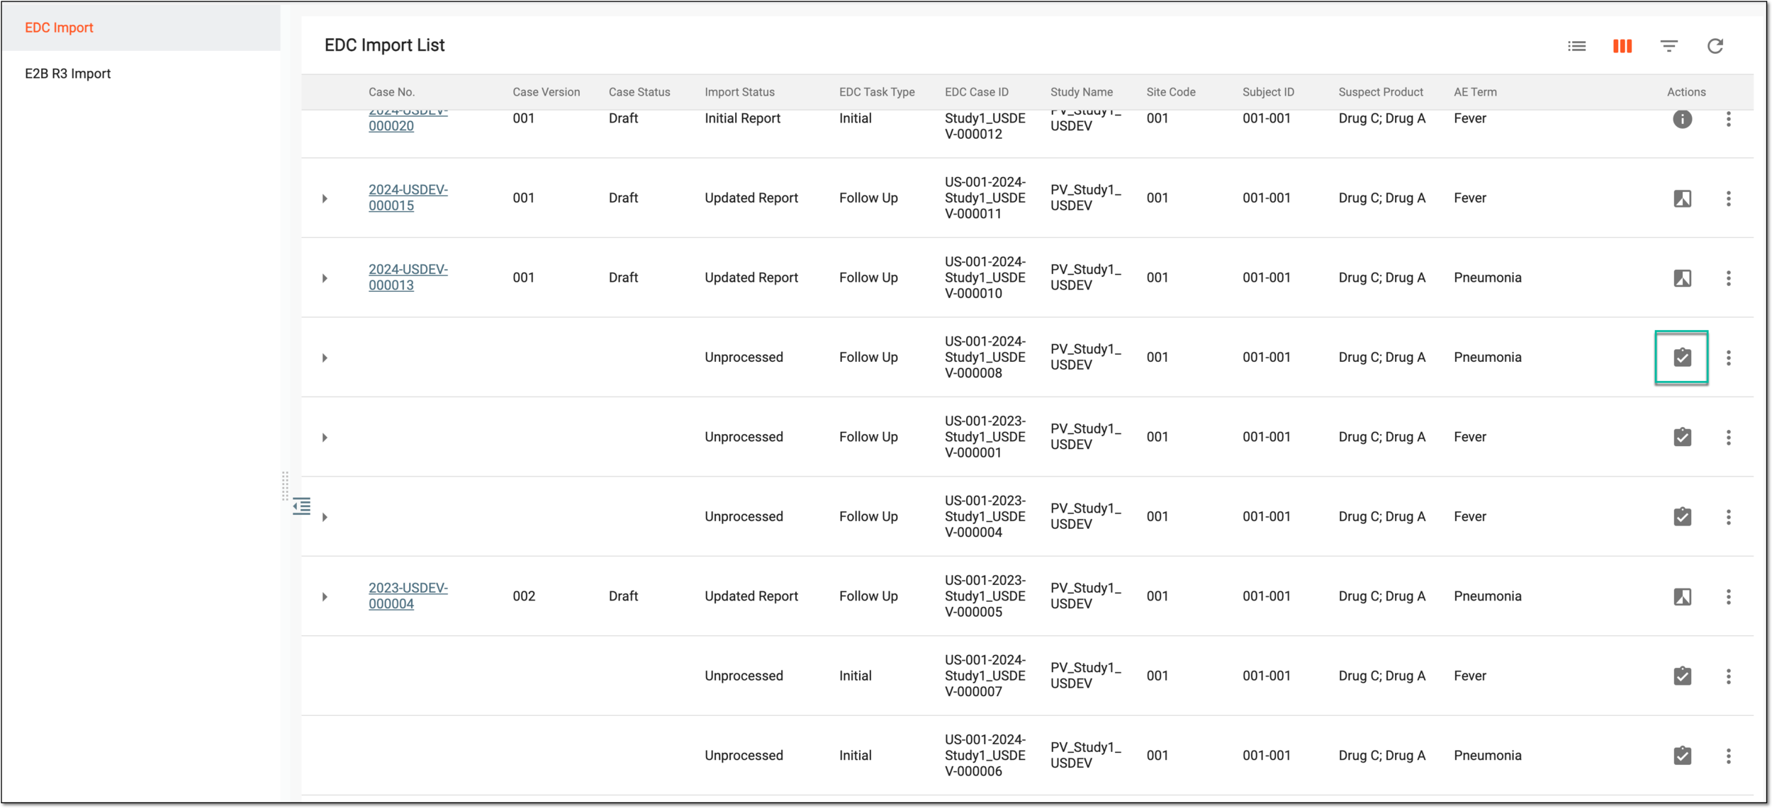Click the EDC Import List title
Image resolution: width=1772 pixels, height=808 pixels.
tap(384, 45)
